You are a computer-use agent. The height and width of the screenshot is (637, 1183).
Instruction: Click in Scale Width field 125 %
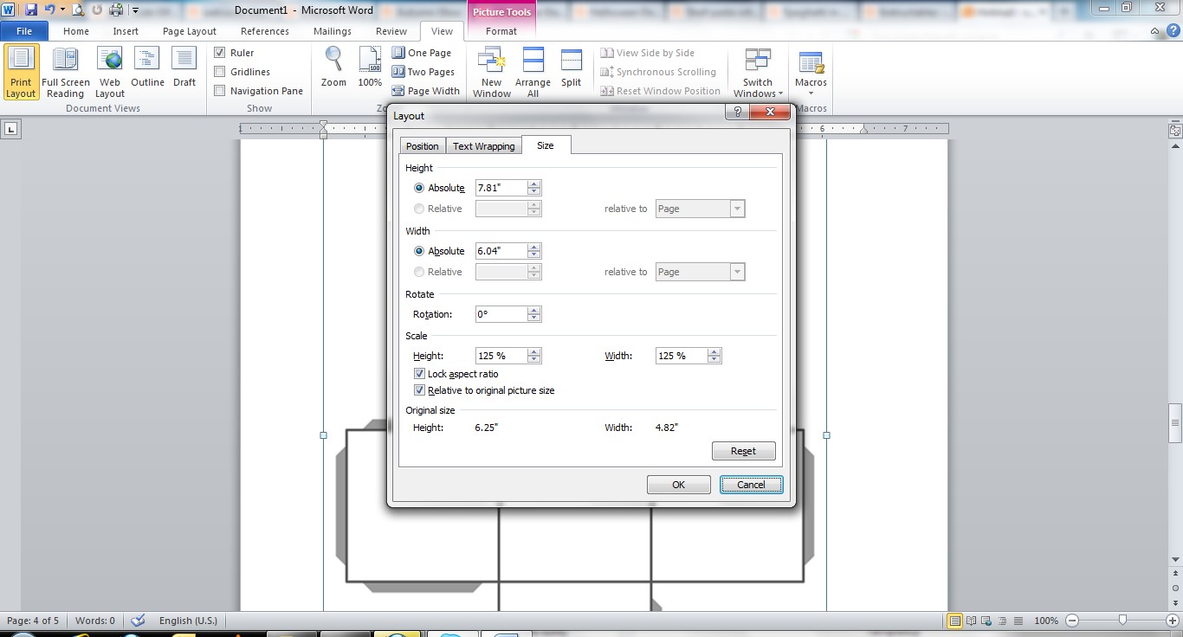[682, 356]
